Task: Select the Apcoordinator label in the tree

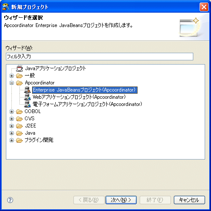Action: click(40, 83)
